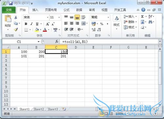Click the insert function fx button
164x119 pixels.
(57, 42)
